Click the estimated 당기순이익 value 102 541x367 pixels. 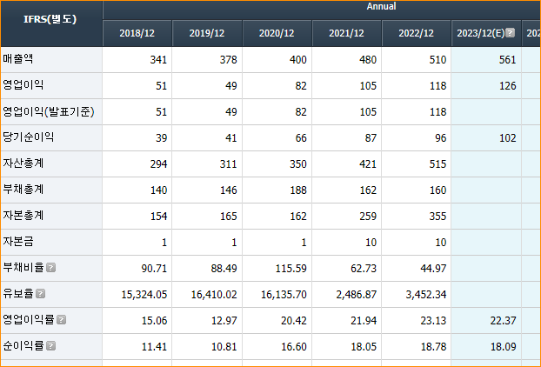(508, 138)
